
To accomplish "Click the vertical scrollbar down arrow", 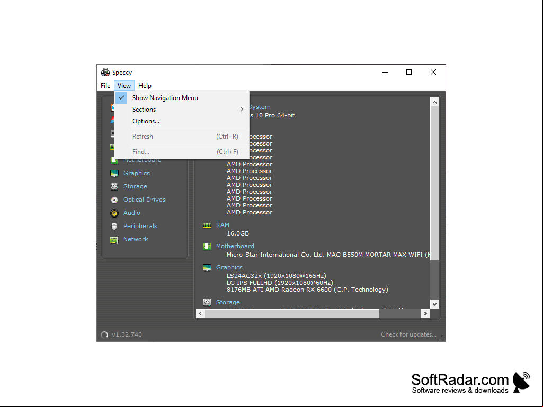I will pos(434,304).
